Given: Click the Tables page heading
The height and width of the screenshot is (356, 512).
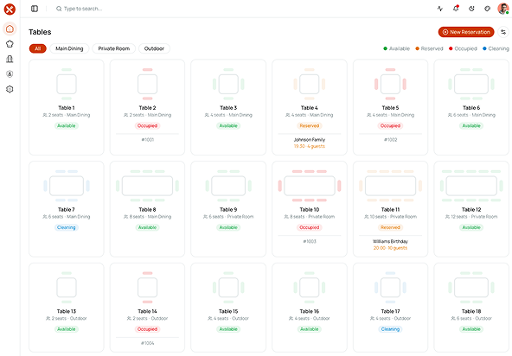Looking at the screenshot, I should click(x=40, y=32).
